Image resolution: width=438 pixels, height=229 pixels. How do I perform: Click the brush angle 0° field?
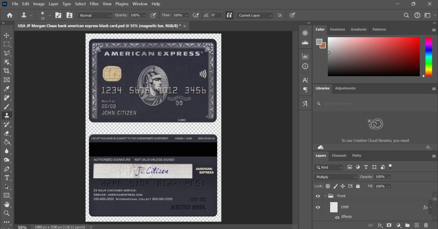(x=216, y=15)
